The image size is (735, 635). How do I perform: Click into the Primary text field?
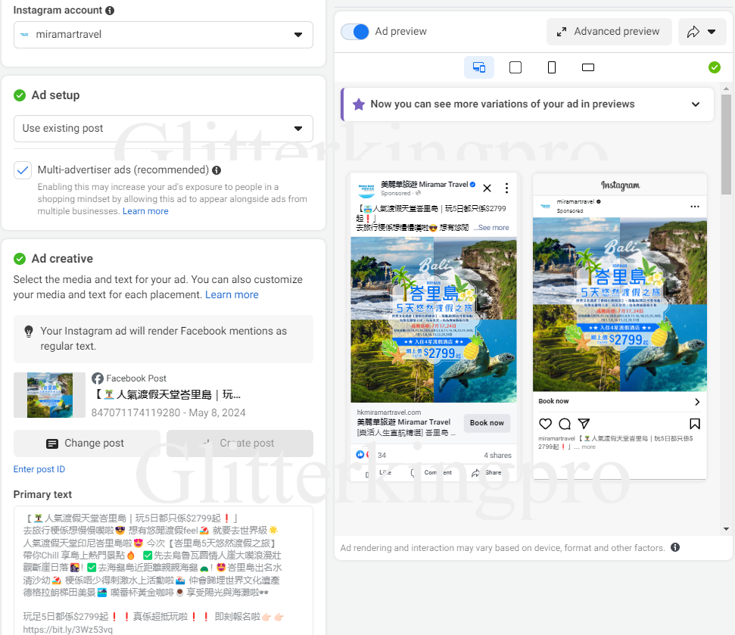point(164,570)
